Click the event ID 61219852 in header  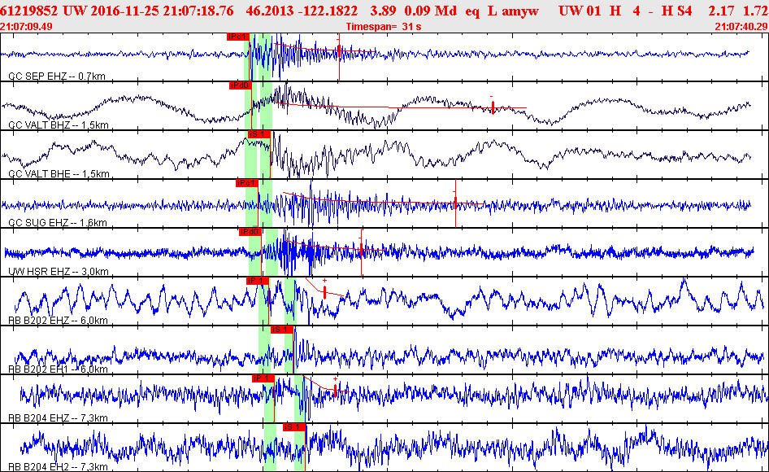pos(29,11)
